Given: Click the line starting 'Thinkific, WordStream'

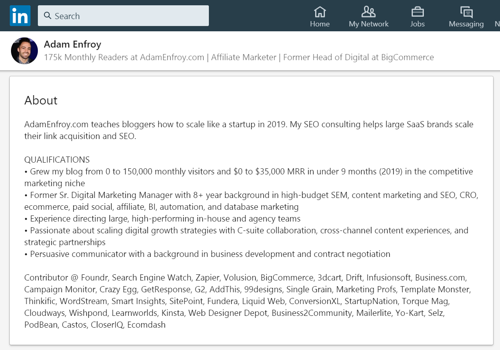Looking at the screenshot, I should click(237, 301).
